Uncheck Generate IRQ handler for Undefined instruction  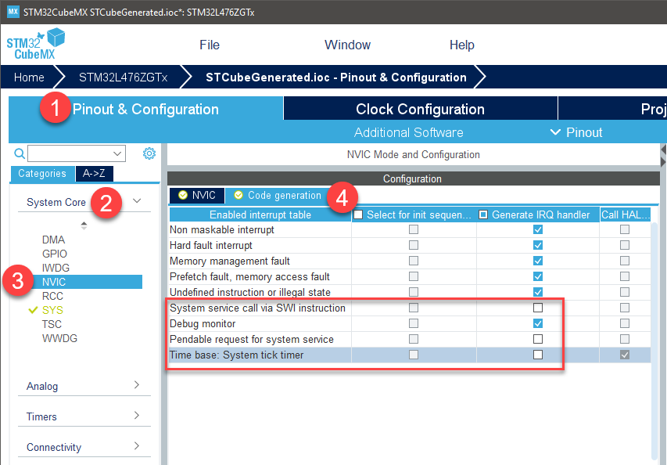[538, 292]
